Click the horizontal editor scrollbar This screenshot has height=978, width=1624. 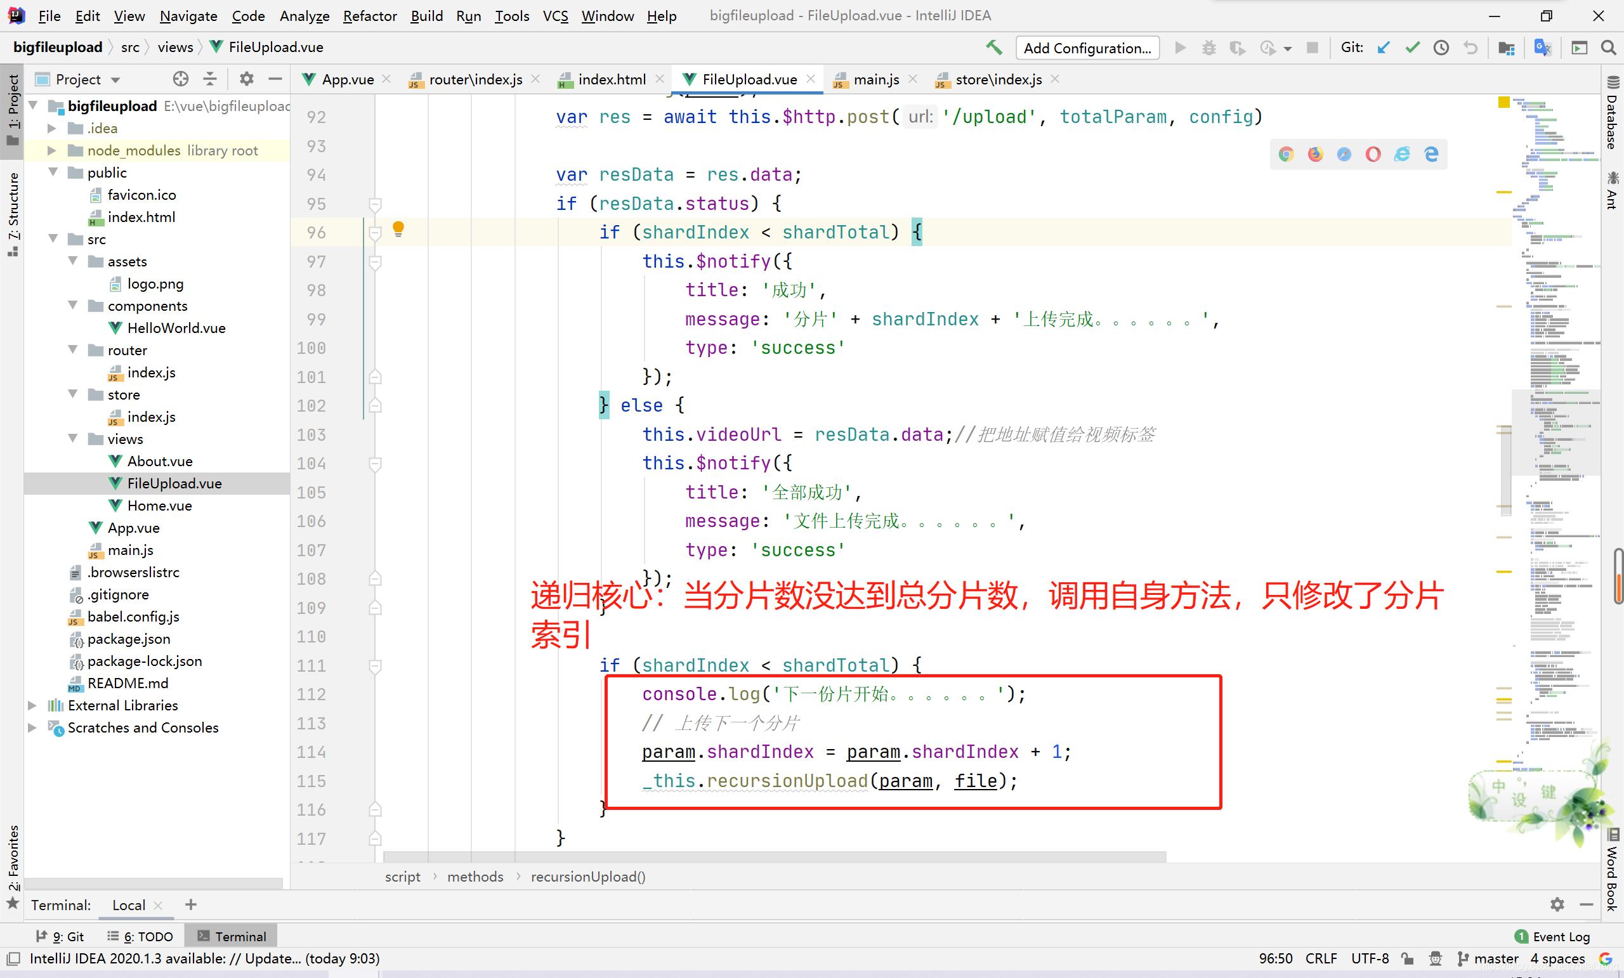coord(775,857)
